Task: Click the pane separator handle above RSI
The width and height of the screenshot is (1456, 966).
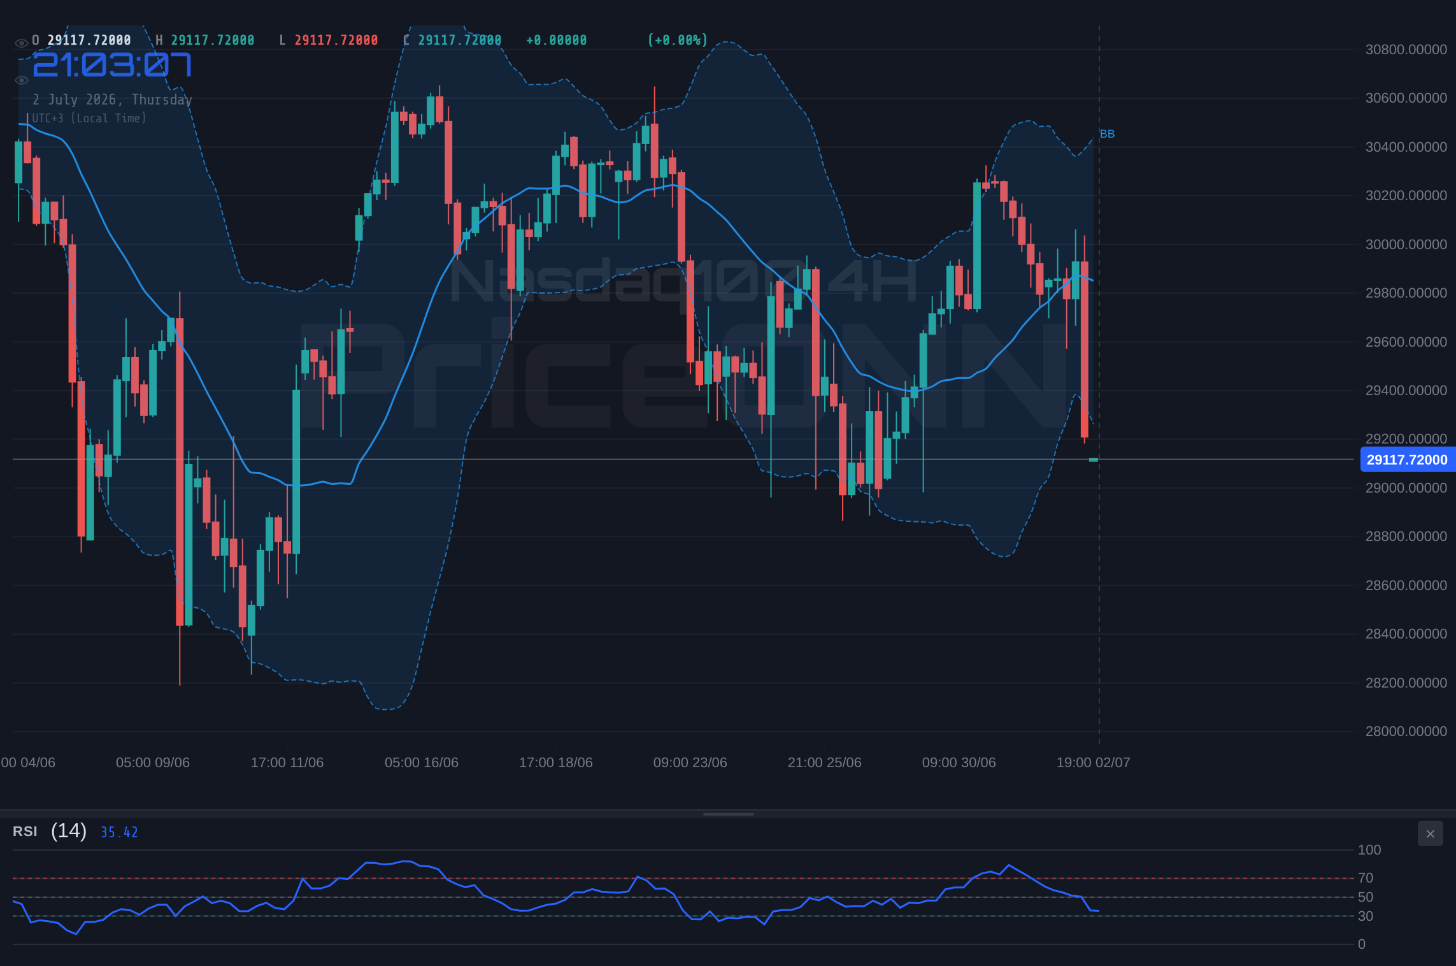Action: coord(728,814)
